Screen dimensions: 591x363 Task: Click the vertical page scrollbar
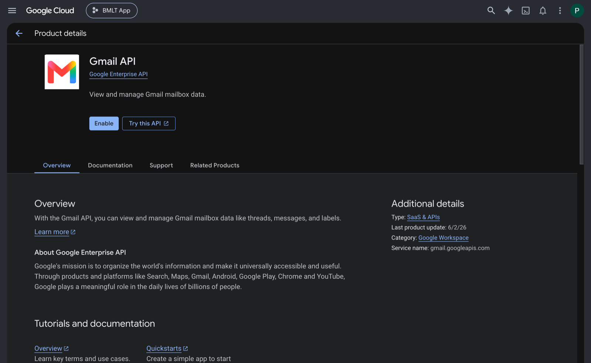pyautogui.click(x=581, y=104)
